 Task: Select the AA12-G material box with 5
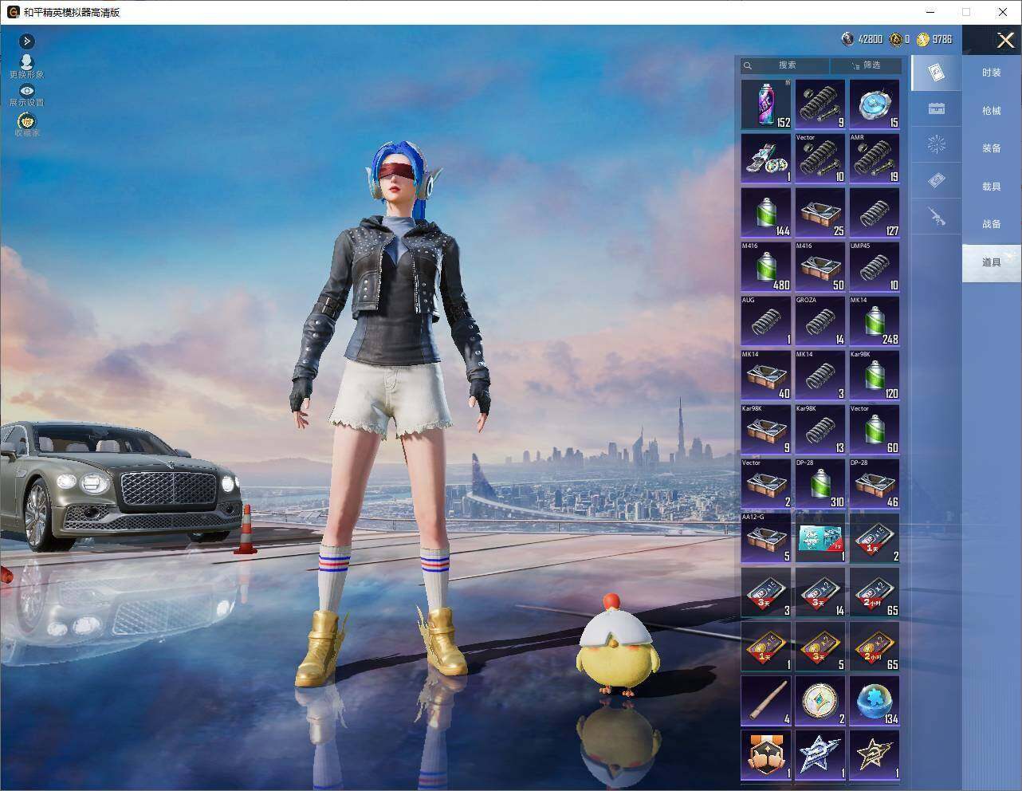[766, 537]
